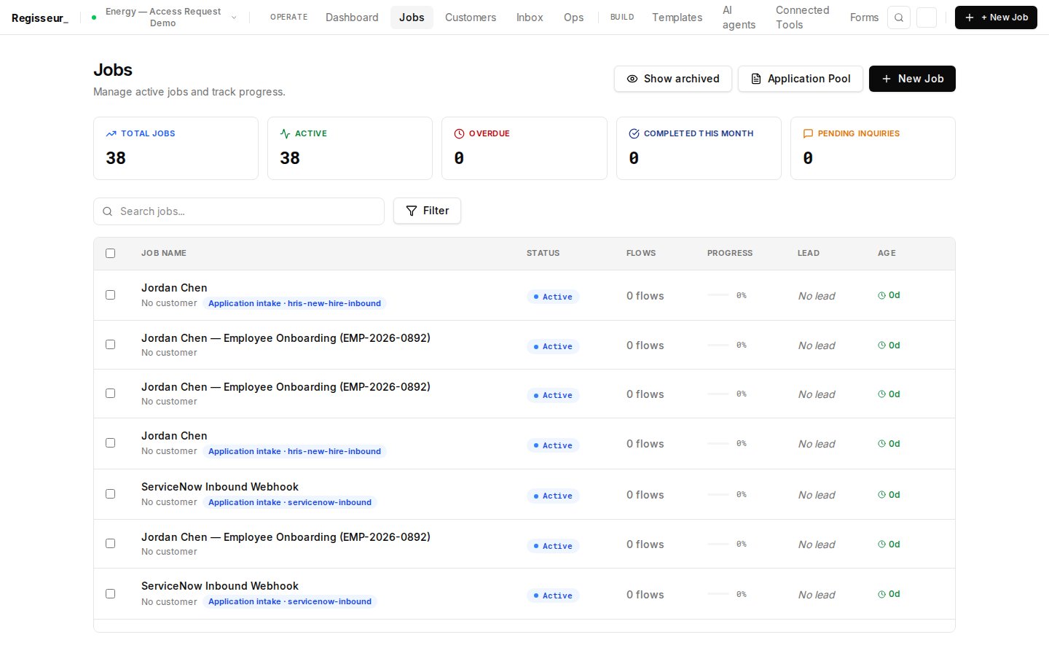Image resolution: width=1049 pixels, height=656 pixels.
Task: Open the Templates tab
Action: click(x=677, y=17)
